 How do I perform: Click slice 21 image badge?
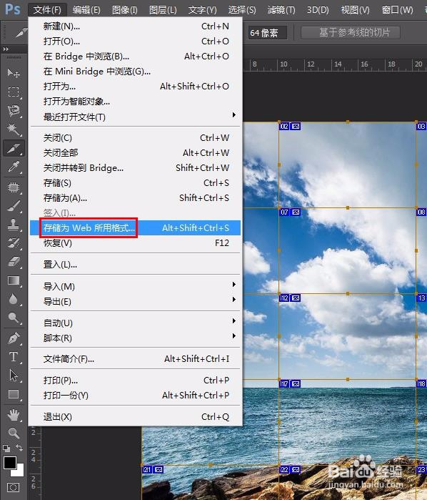(159, 469)
